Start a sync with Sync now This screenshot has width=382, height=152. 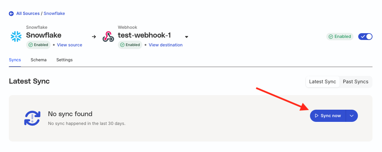(x=328, y=116)
